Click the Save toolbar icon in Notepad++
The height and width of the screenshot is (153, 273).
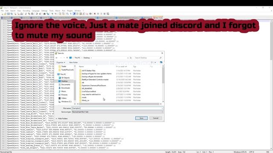[x=9, y=14]
